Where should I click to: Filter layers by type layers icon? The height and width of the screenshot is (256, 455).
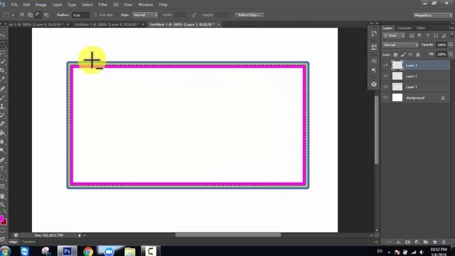[x=427, y=36]
